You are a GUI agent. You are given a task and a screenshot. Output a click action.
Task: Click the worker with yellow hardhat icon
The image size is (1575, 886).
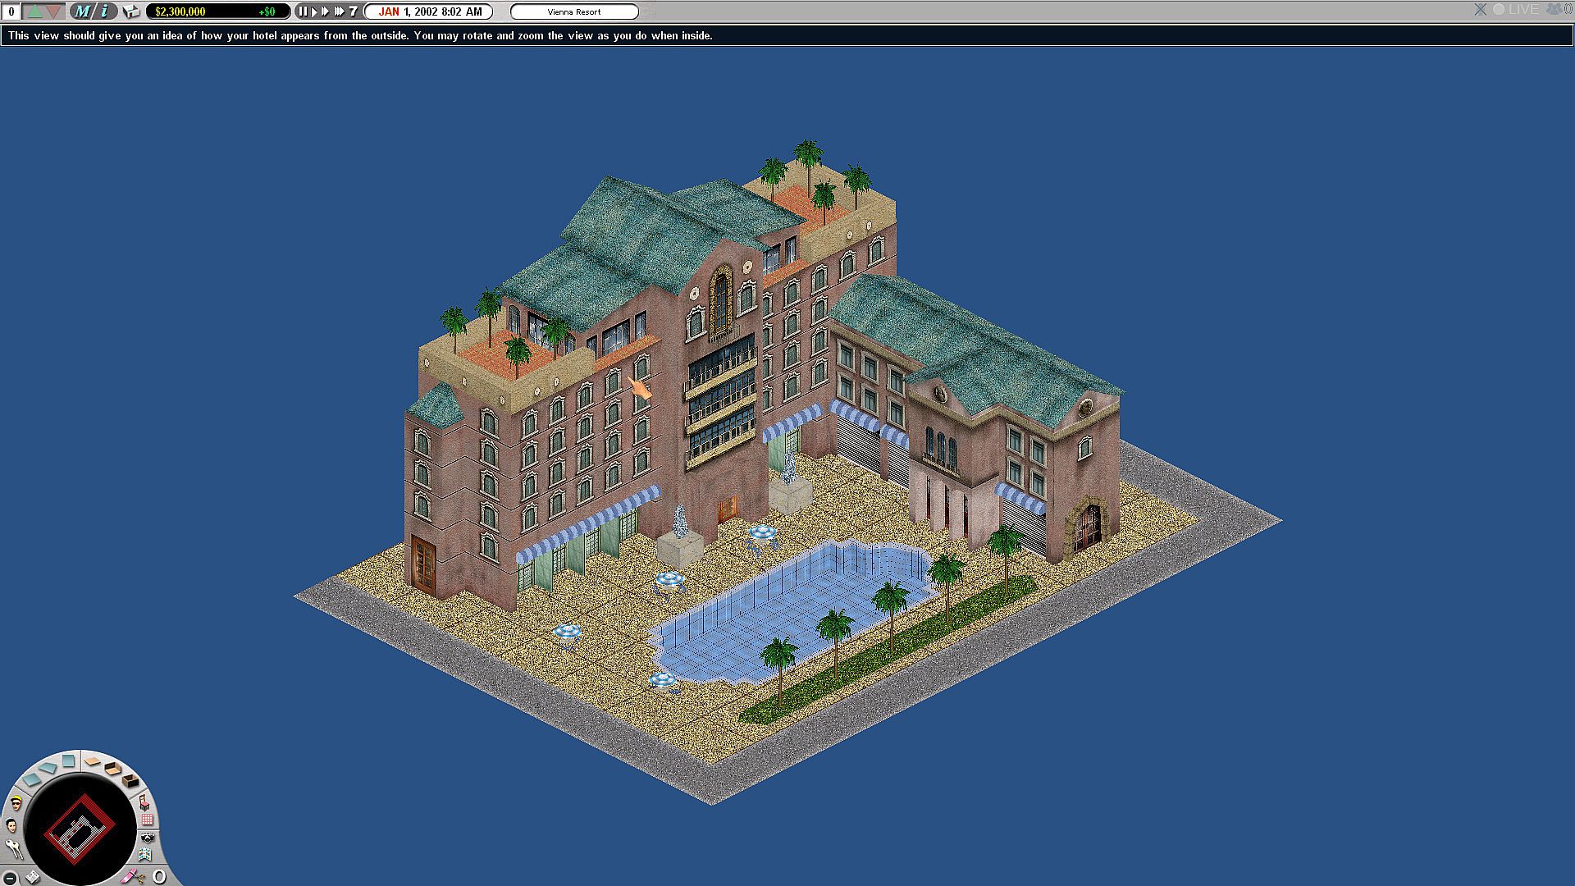point(16,802)
